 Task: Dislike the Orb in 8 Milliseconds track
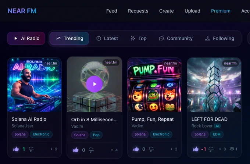[91, 150]
